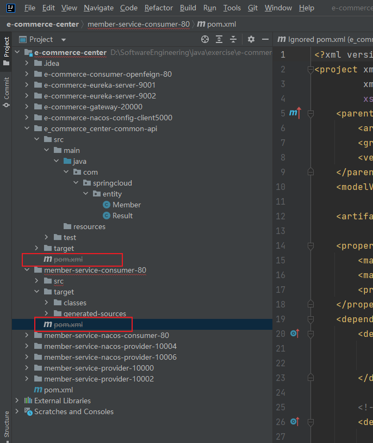Select member-service-provider-10002 module
Viewport: 373px width, 443px height.
pyautogui.click(x=94, y=379)
